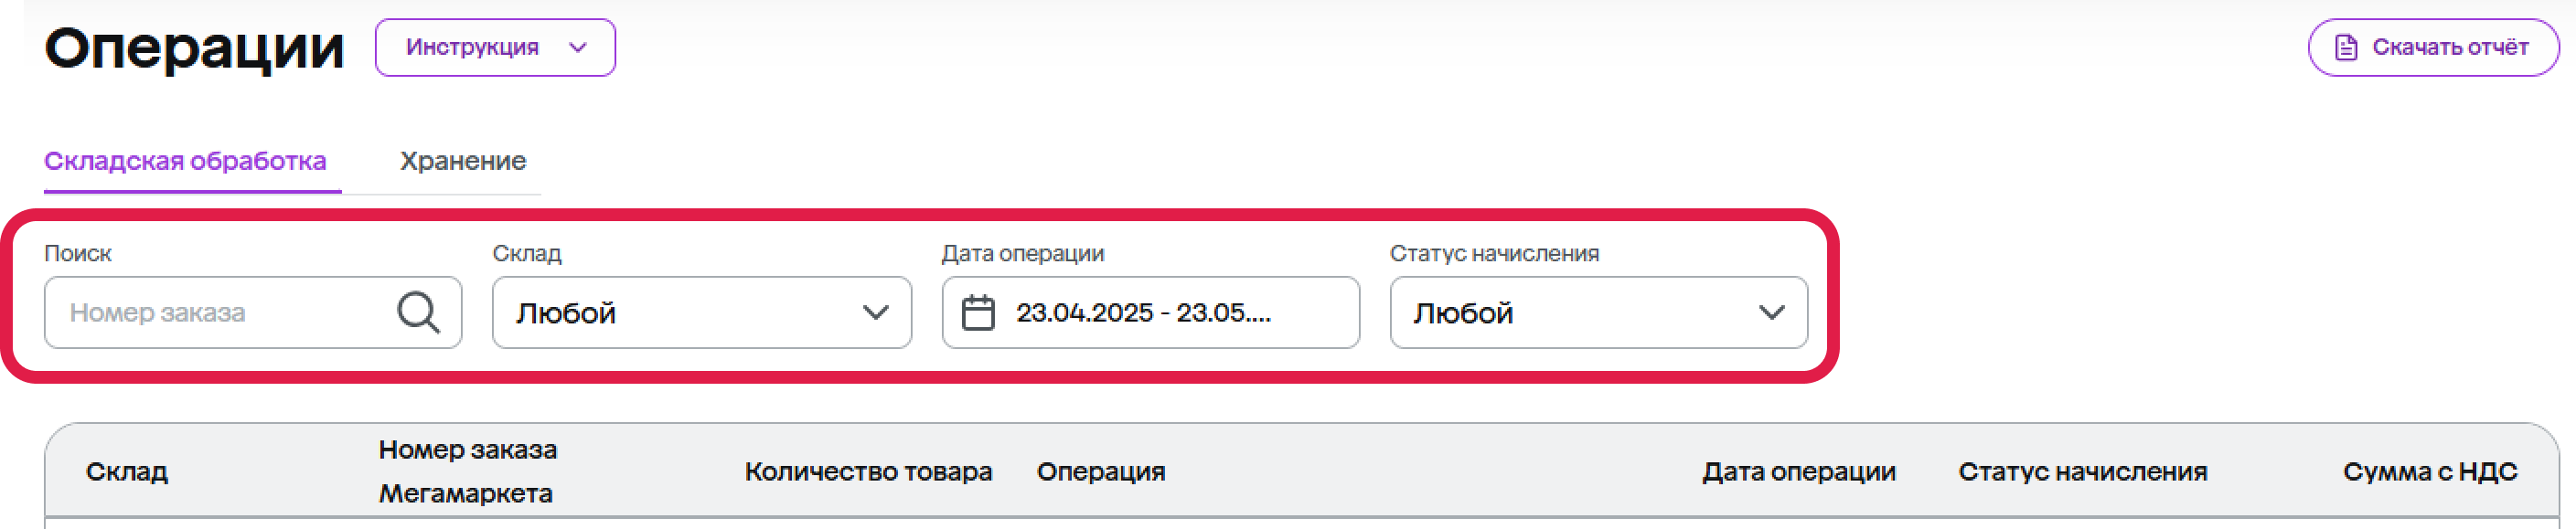This screenshot has width=2576, height=529.
Task: Click the Склад column header
Action: tap(127, 471)
